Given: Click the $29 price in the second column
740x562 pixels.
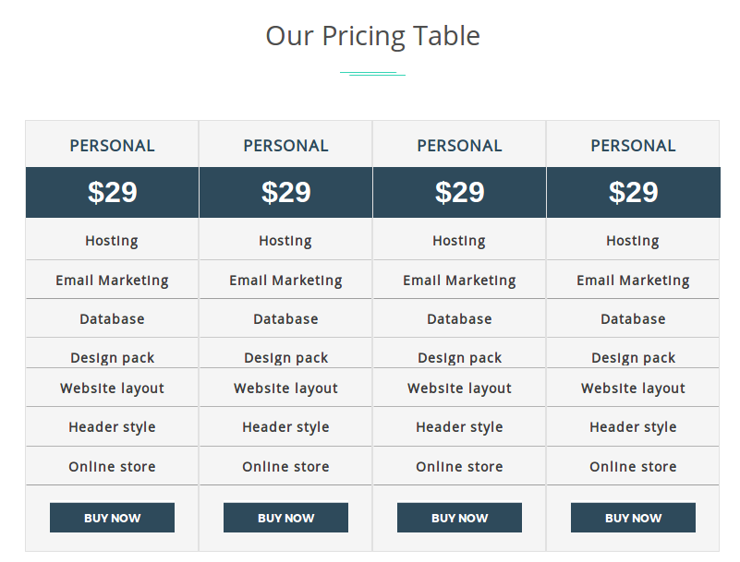Looking at the screenshot, I should (x=285, y=192).
